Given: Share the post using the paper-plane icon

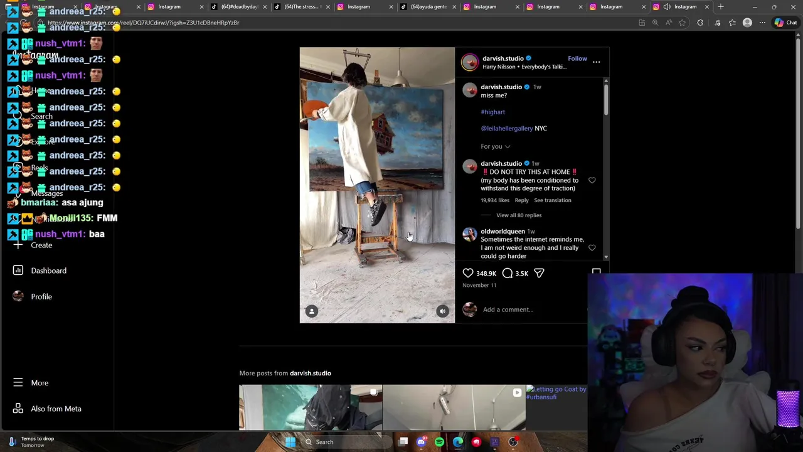Looking at the screenshot, I should tap(539, 273).
